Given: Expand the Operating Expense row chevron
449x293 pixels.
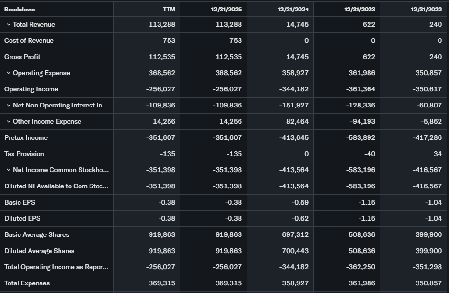Looking at the screenshot, I should point(9,73).
